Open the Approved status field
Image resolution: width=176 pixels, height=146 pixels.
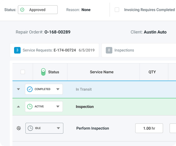[38, 9]
